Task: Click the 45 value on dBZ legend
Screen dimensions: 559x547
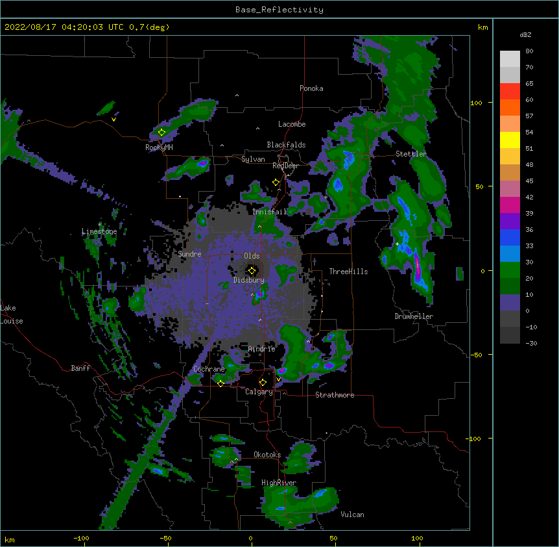Action: 529,181
